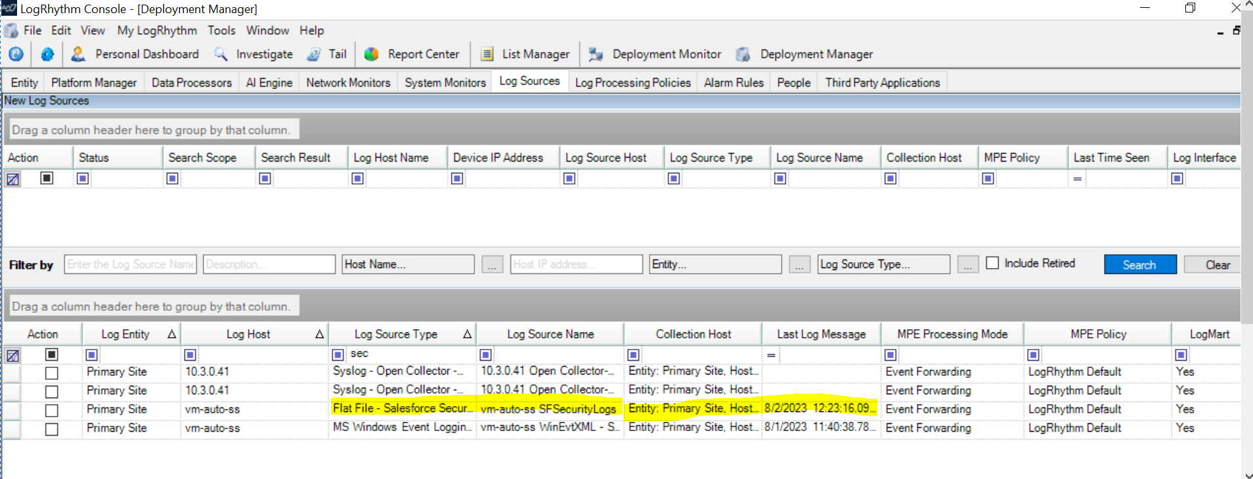Launch the Tail tool icon

(x=314, y=55)
